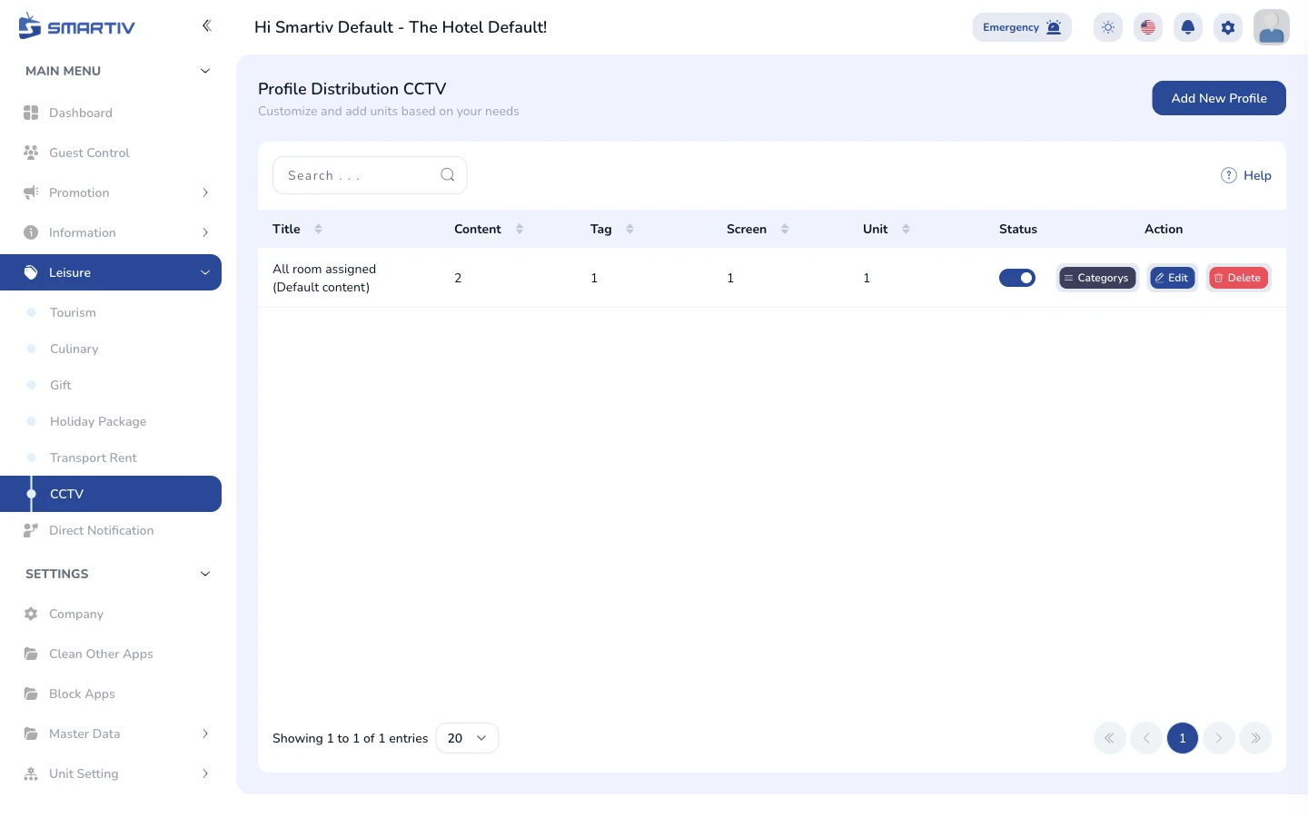Select CCTV menu item
Screen dimensions: 1308x817
coord(111,494)
